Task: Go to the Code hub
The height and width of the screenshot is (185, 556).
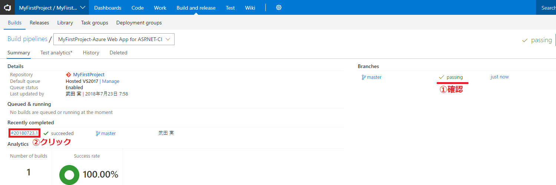Action: click(138, 8)
